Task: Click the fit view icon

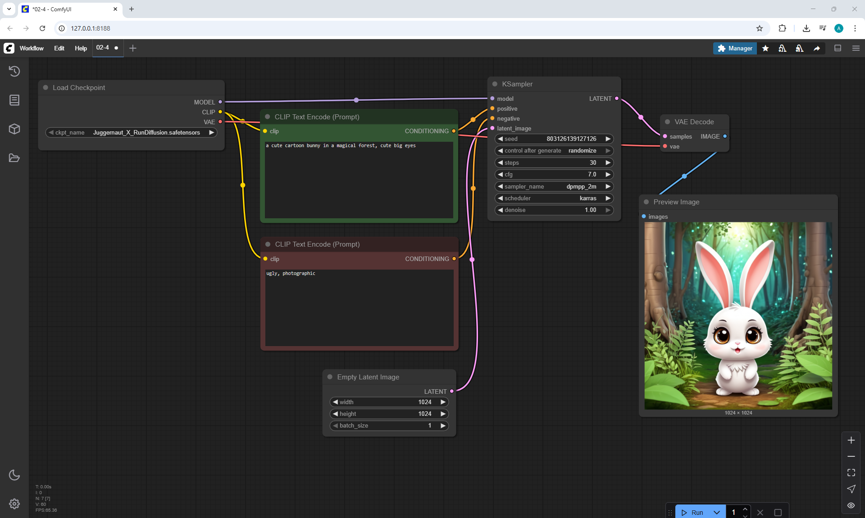Action: pyautogui.click(x=851, y=473)
